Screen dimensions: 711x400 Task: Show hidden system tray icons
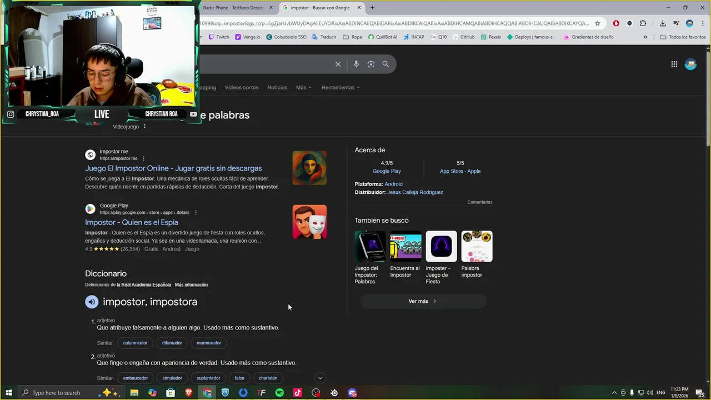(614, 393)
